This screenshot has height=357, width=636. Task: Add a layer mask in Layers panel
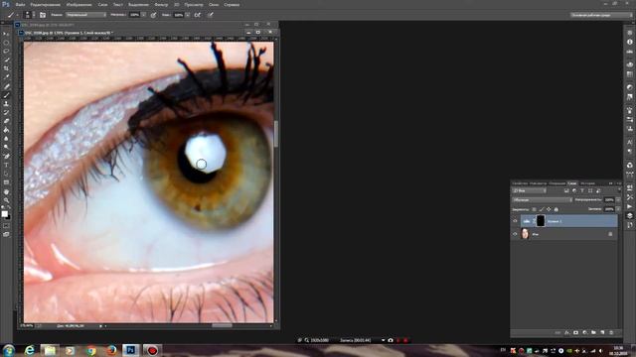pos(576,332)
